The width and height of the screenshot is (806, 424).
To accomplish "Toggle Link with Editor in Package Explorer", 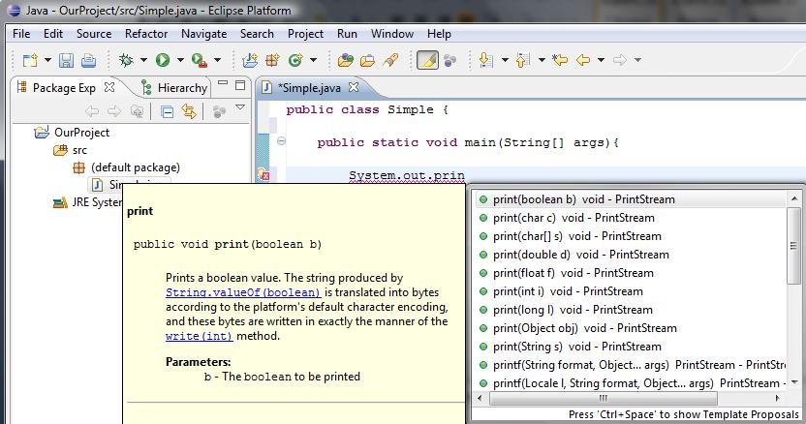I will pos(189,111).
